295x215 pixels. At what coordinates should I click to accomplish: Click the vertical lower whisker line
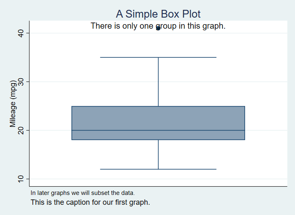click(158, 155)
